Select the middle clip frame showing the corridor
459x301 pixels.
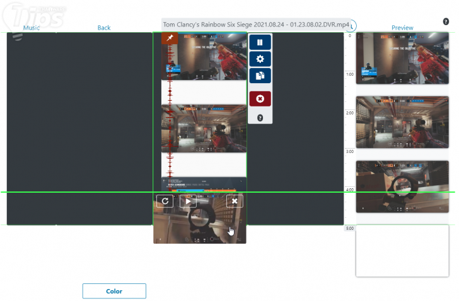(204, 128)
